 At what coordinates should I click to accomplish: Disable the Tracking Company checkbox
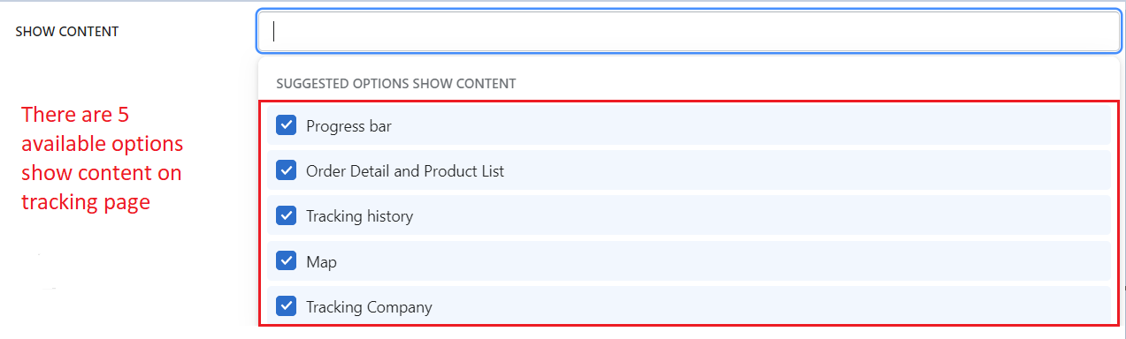286,306
